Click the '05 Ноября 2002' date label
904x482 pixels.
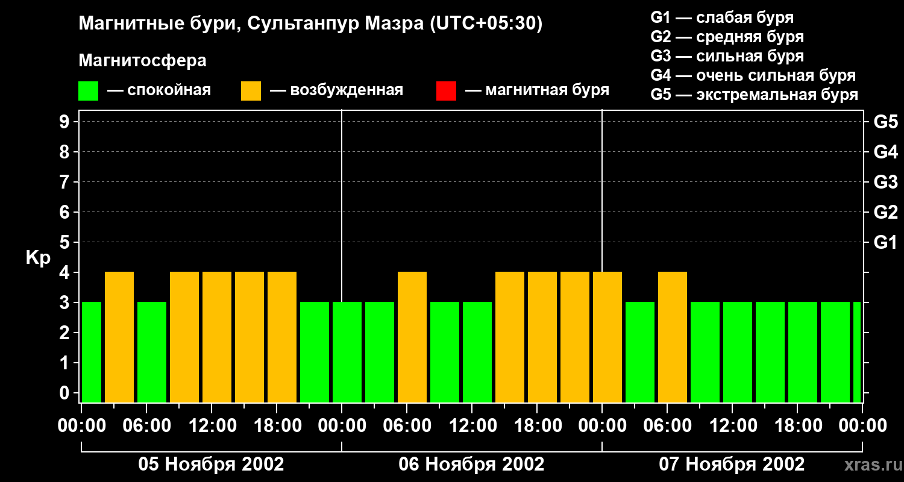211,465
